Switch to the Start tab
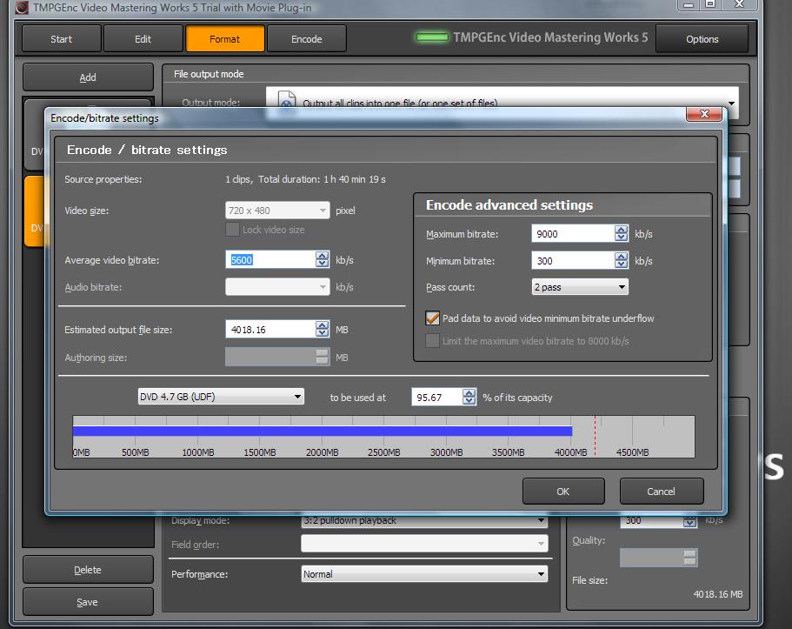 tap(61, 39)
